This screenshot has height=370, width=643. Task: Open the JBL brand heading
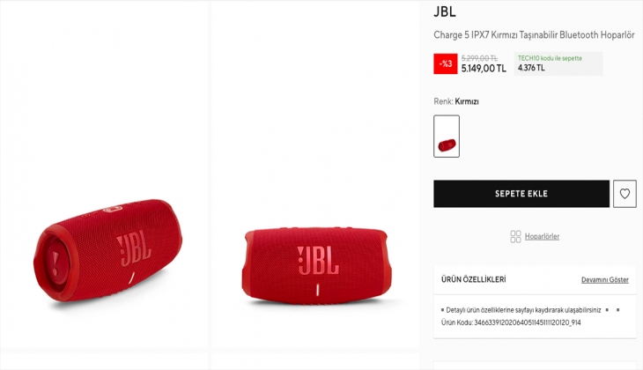coord(445,11)
